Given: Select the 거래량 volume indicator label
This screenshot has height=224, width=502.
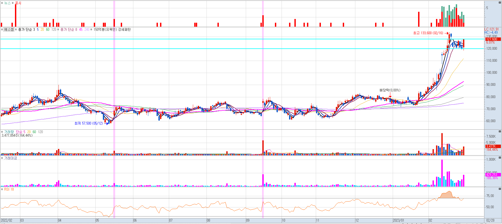Looking at the screenshot, I should point(9,132).
